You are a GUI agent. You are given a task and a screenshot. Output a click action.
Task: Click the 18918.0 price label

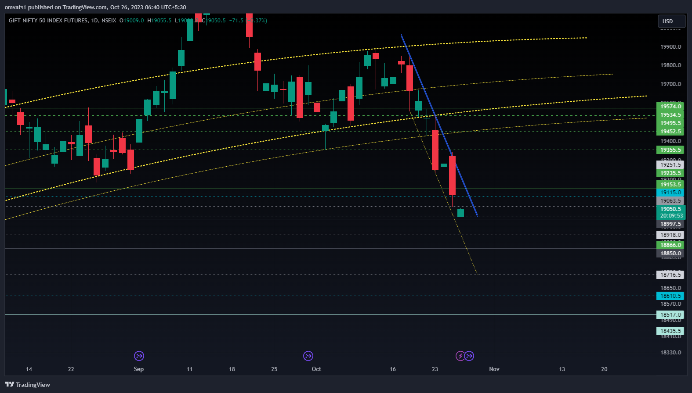(x=670, y=235)
